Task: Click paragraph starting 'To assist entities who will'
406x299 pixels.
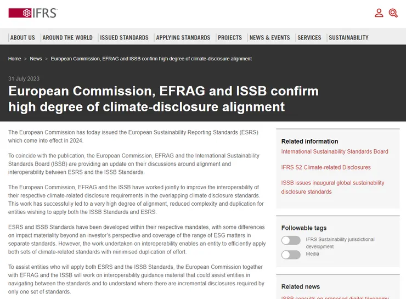Action: point(136,279)
